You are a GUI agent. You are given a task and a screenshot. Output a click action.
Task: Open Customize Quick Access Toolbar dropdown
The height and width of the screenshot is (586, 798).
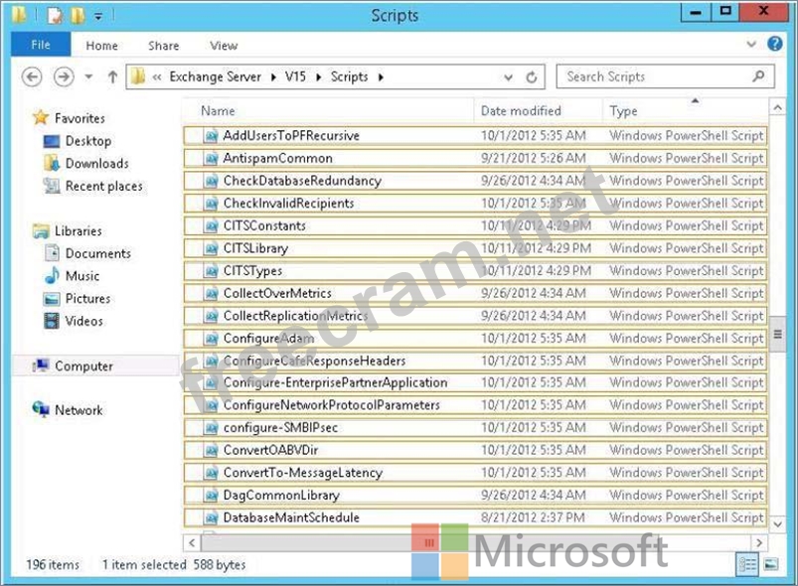97,17
